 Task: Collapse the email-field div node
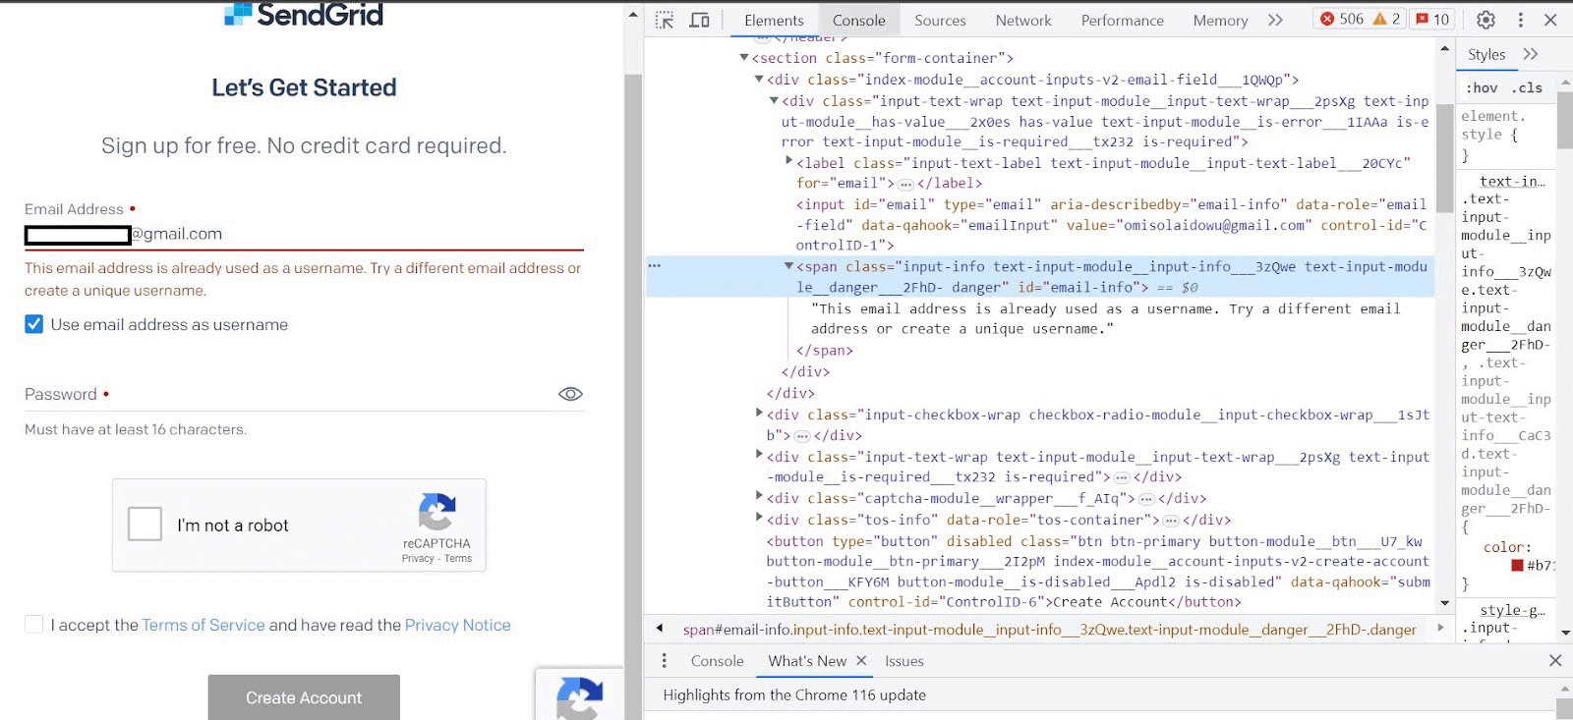click(x=759, y=80)
